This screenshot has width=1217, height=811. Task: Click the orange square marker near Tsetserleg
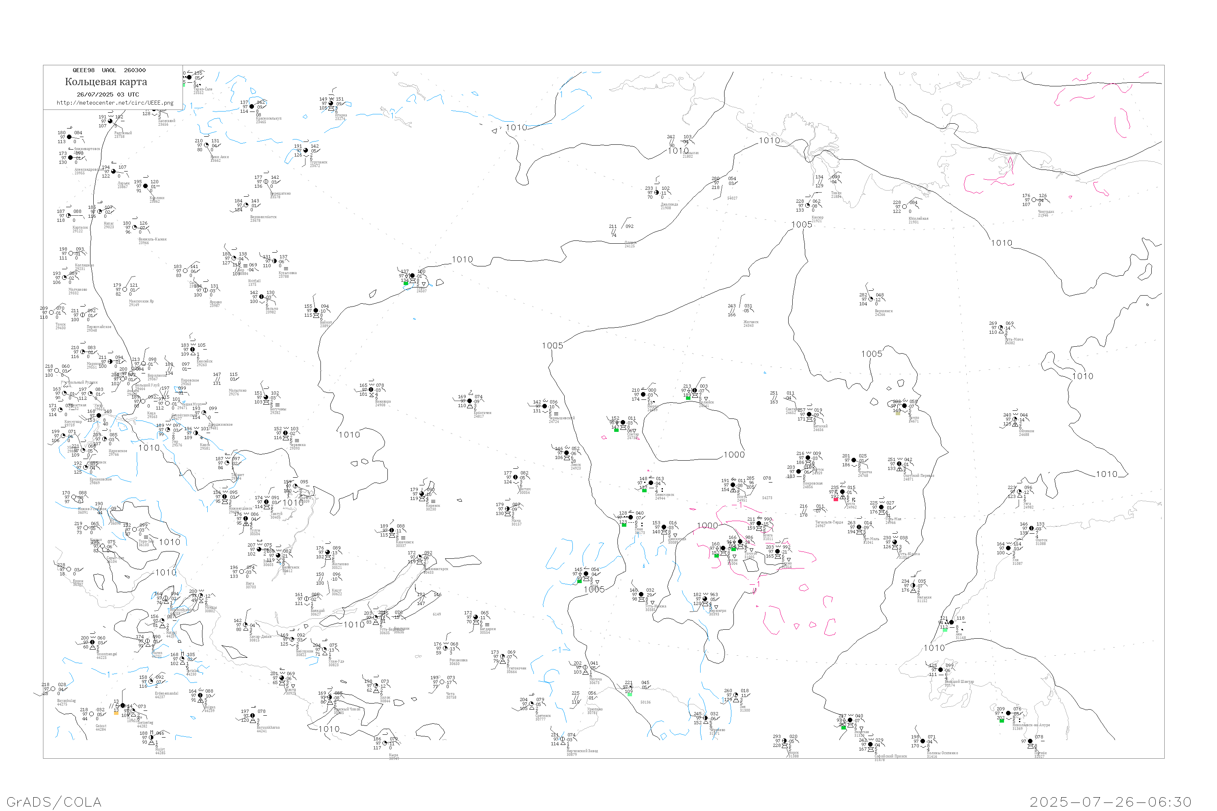pyautogui.click(x=116, y=713)
